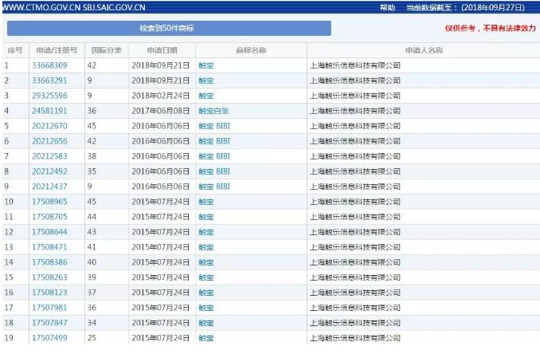540x354 pixels.
Task: Click the 当前数据截至 date text in header
Action: [465, 8]
